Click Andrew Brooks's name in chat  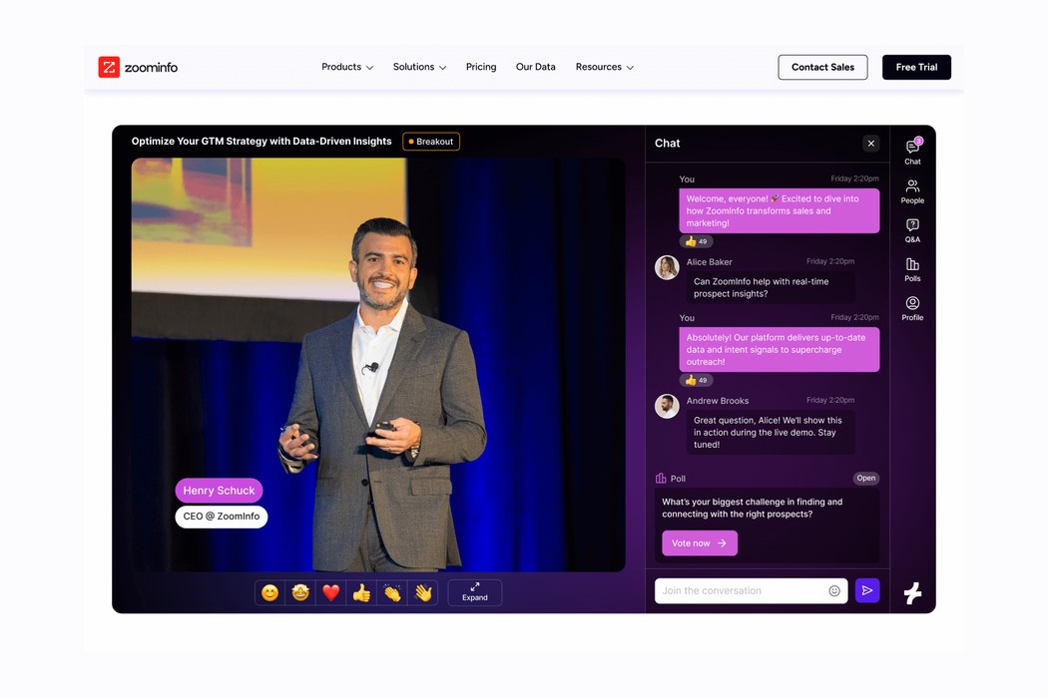718,401
